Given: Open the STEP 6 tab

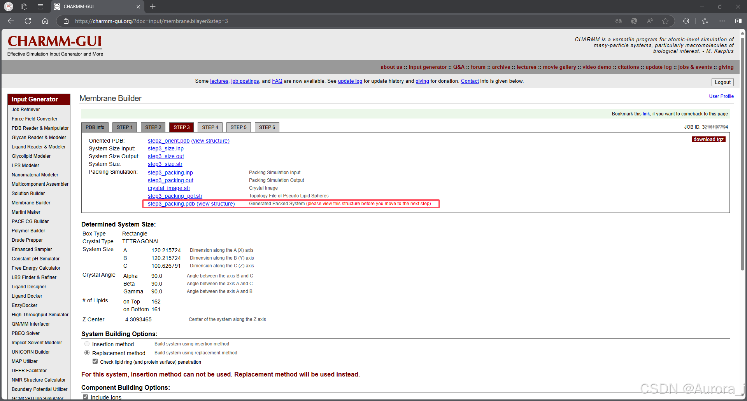Looking at the screenshot, I should (x=267, y=127).
